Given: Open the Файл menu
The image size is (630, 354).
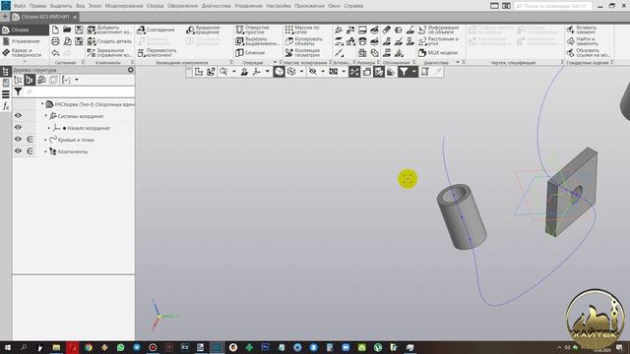Looking at the screenshot, I should pyautogui.click(x=20, y=6).
